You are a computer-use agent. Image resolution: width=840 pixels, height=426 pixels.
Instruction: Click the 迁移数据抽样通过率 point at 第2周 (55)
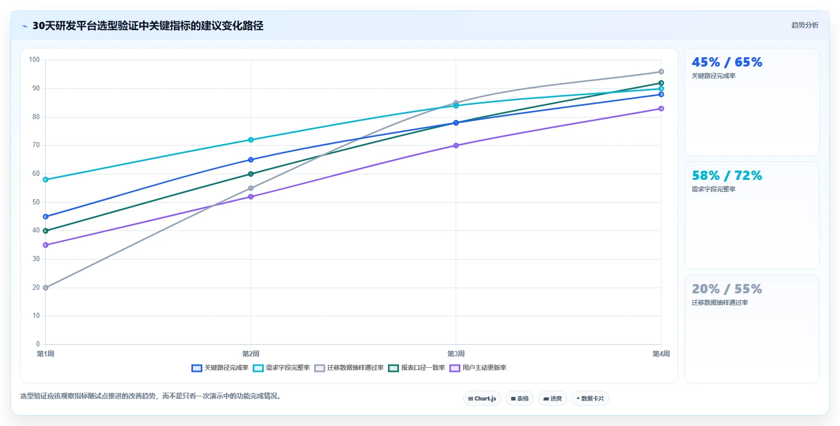click(251, 188)
